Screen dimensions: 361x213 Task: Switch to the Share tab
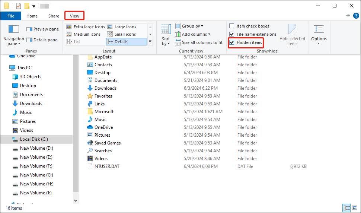pos(54,16)
